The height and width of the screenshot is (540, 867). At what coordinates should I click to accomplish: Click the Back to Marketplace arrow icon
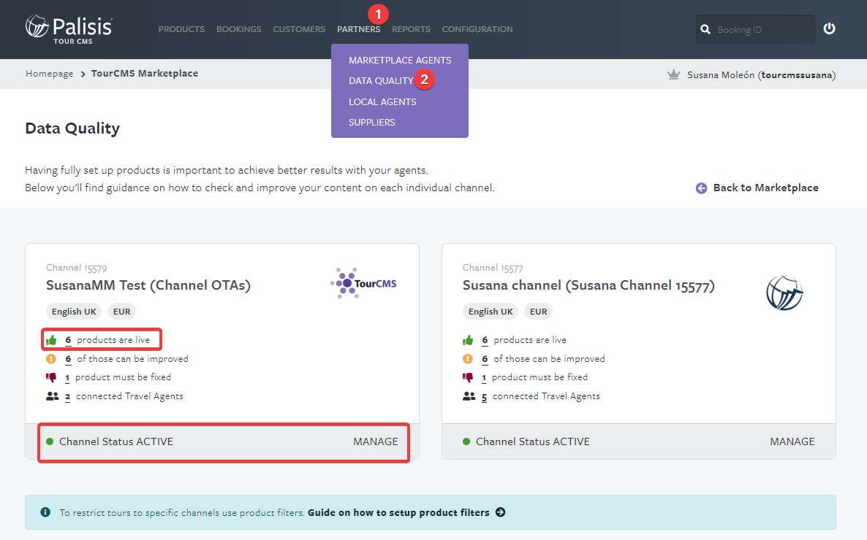coord(701,188)
